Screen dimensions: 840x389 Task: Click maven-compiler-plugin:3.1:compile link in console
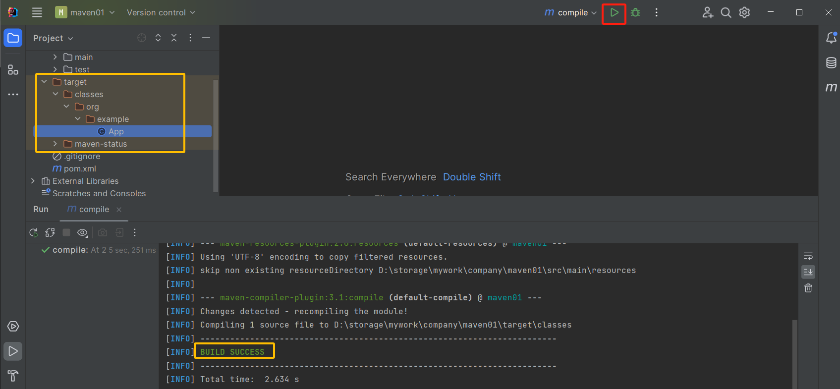pyautogui.click(x=301, y=298)
